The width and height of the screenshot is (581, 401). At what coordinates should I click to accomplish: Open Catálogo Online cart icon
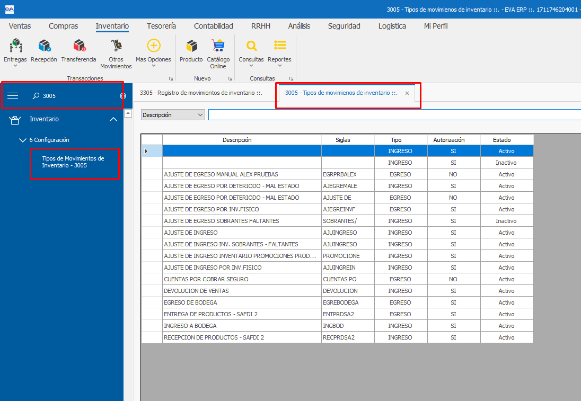pos(218,46)
